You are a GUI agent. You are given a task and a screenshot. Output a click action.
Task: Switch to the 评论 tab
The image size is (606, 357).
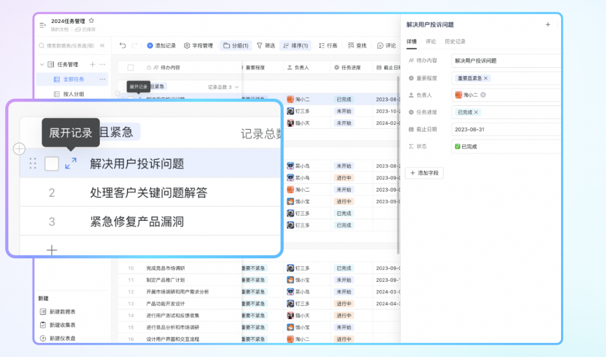[x=430, y=41]
